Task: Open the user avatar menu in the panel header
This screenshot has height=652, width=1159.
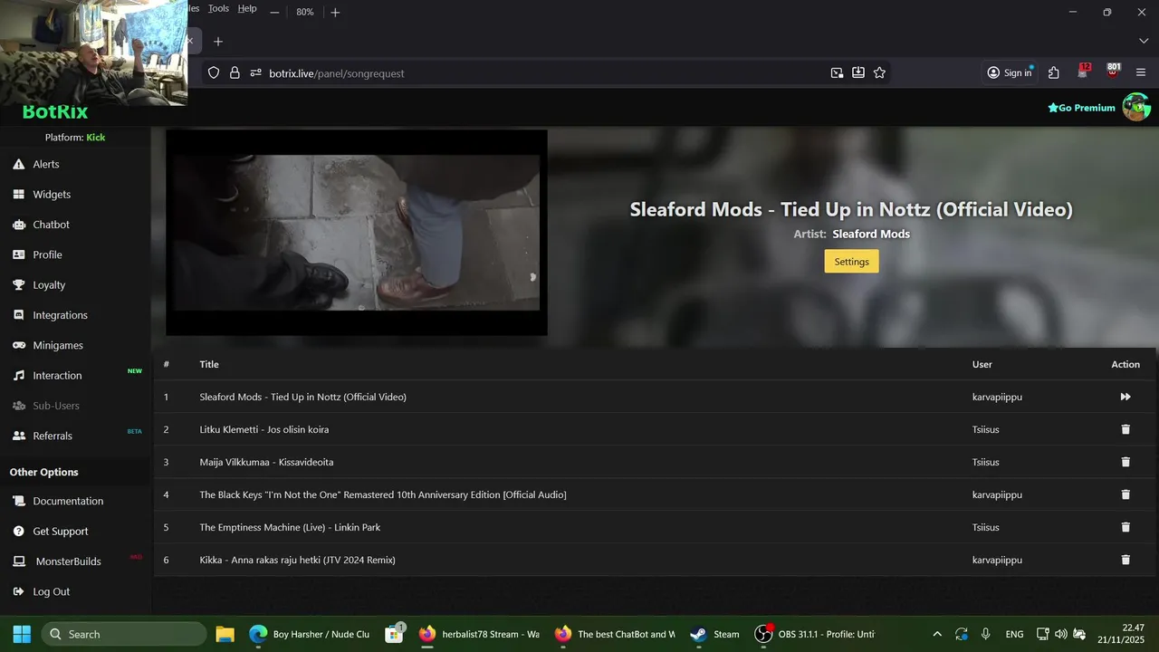Action: 1136,107
